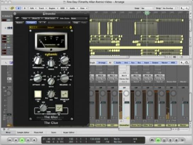Close the DrumsOut plugin window
This screenshot has height=145, width=193.
tap(15, 14)
